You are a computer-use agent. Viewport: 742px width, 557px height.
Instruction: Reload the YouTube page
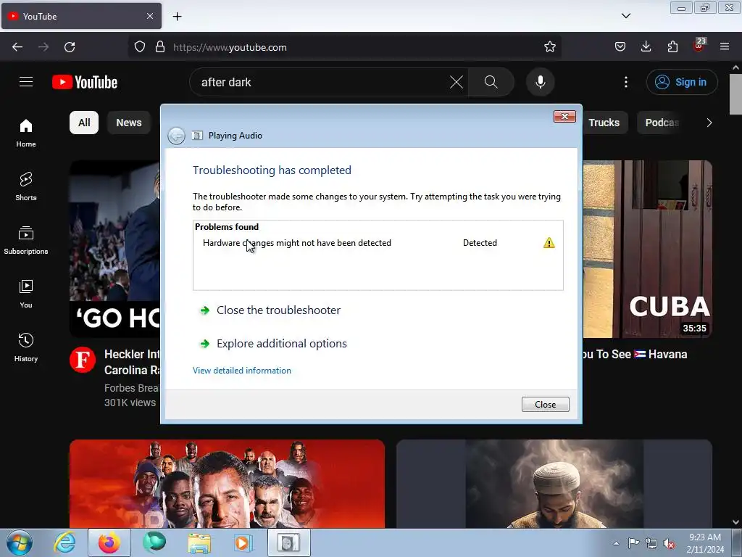tap(70, 47)
